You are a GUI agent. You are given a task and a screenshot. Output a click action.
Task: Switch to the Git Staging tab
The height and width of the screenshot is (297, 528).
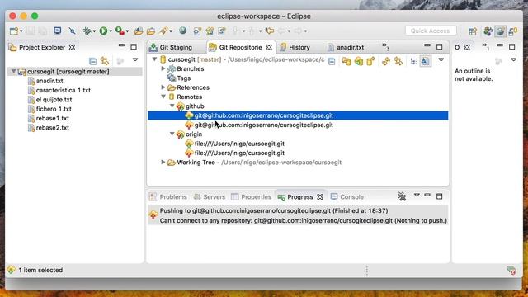171,48
